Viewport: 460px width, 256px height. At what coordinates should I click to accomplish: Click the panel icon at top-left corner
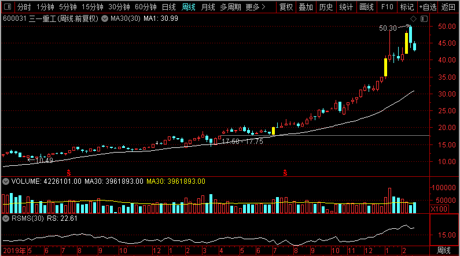pyautogui.click(x=8, y=6)
